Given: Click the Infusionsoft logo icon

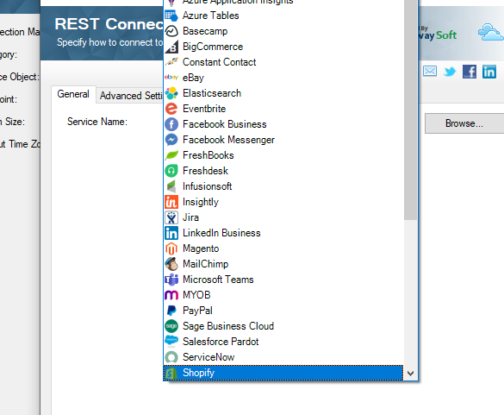Looking at the screenshot, I should click(171, 186).
